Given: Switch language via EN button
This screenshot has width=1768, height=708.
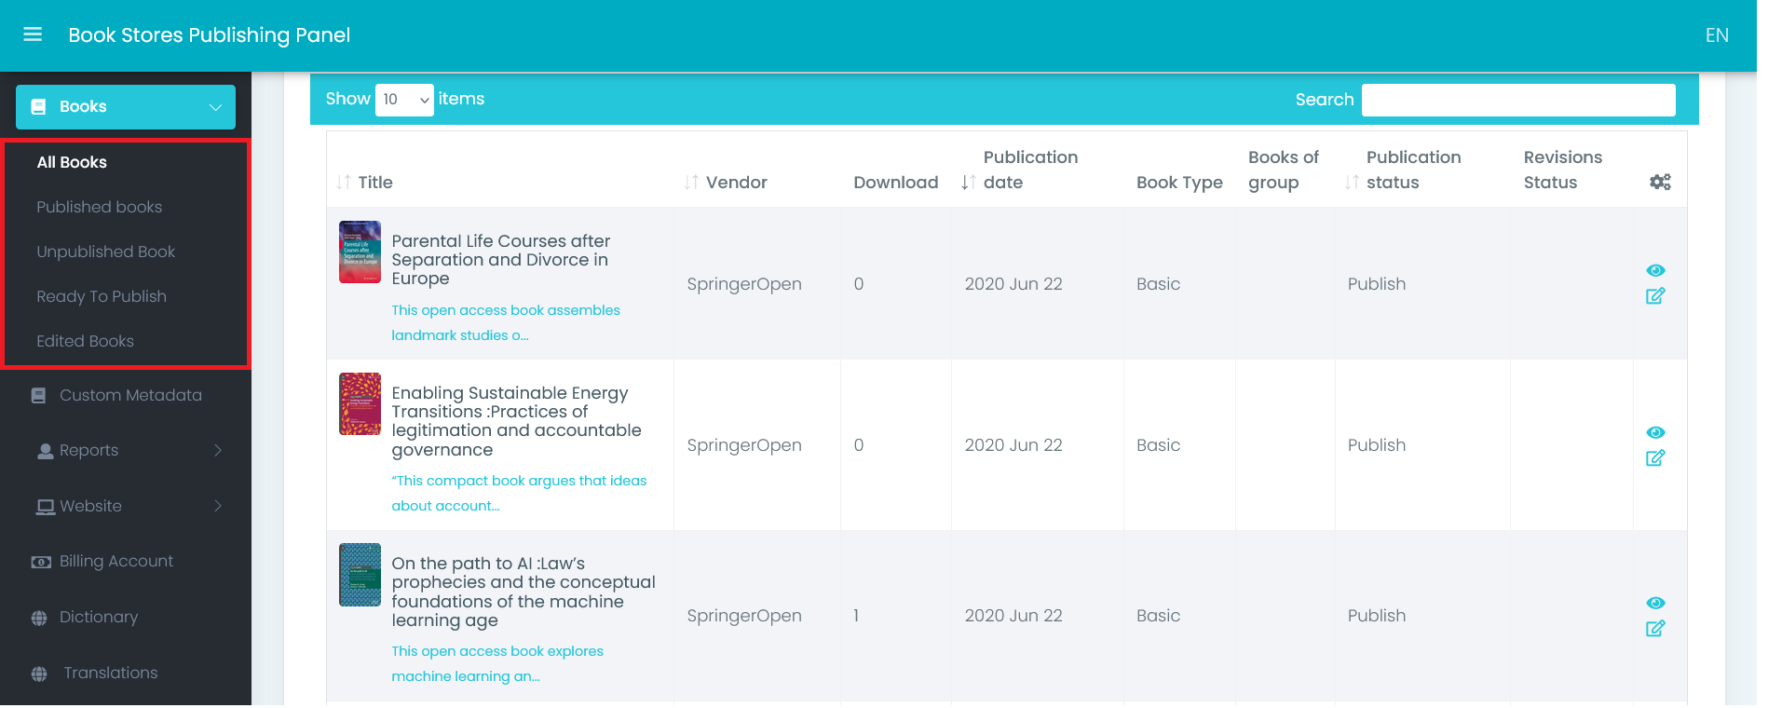Looking at the screenshot, I should [1716, 35].
